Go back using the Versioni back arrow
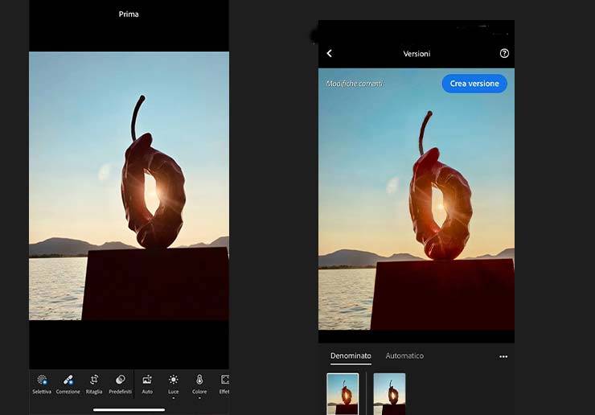The width and height of the screenshot is (595, 415). (329, 53)
